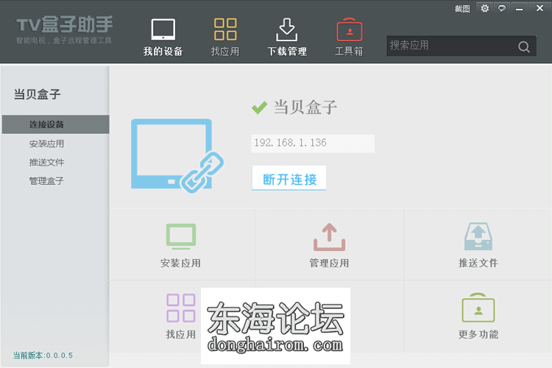Click the 当前版本:0.0.0.5 version text

43,355
